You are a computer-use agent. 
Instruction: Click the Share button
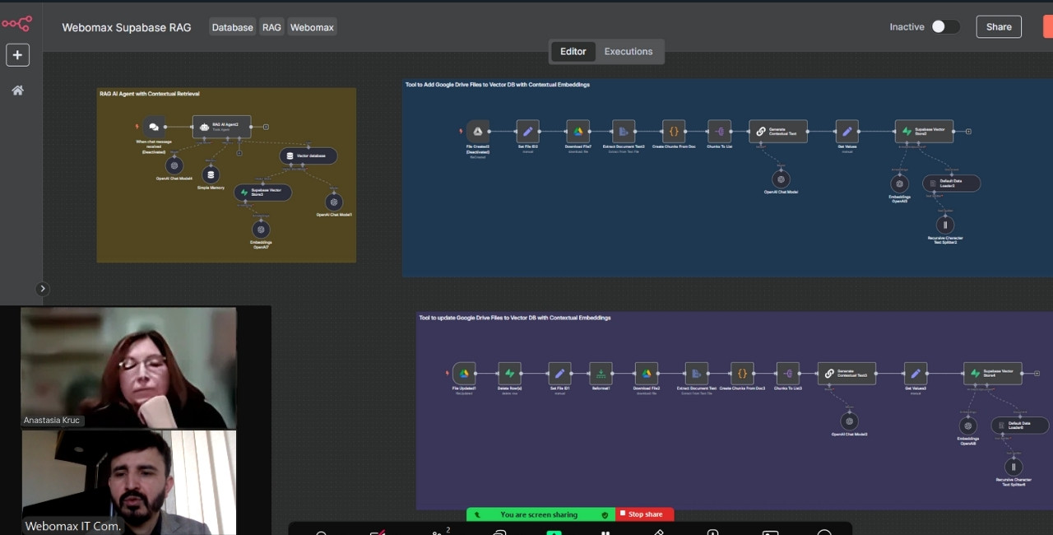(999, 26)
